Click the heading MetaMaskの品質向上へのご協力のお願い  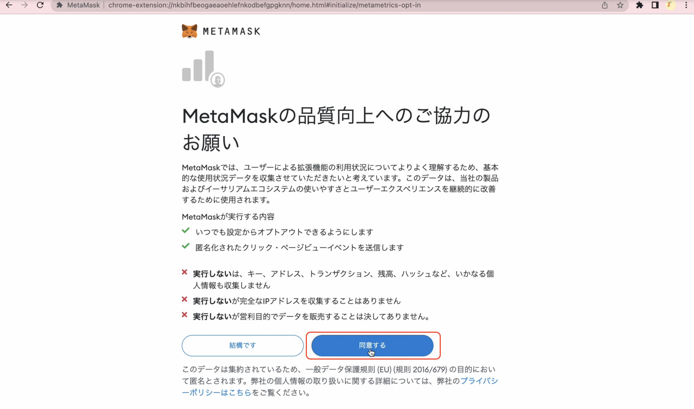[336, 129]
